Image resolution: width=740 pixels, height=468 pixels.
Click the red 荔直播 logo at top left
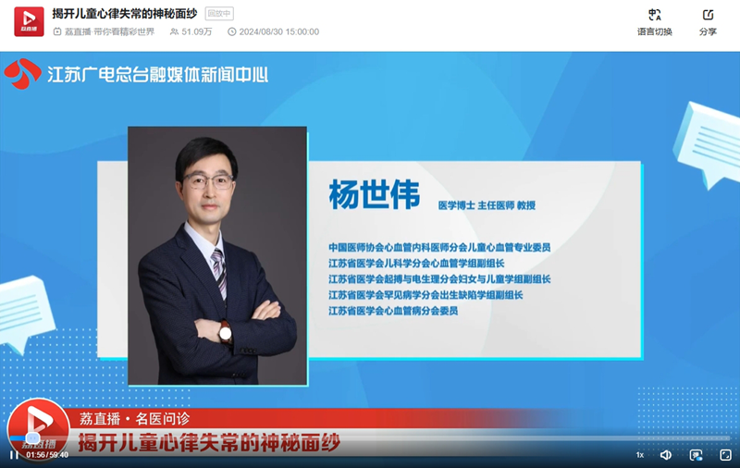click(29, 21)
